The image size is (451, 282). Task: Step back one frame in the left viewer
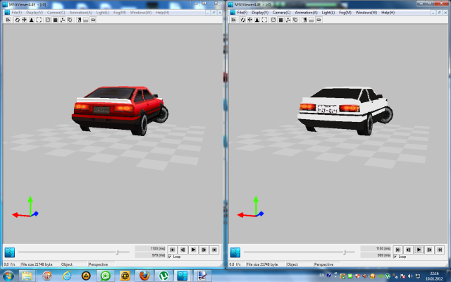[x=183, y=250]
